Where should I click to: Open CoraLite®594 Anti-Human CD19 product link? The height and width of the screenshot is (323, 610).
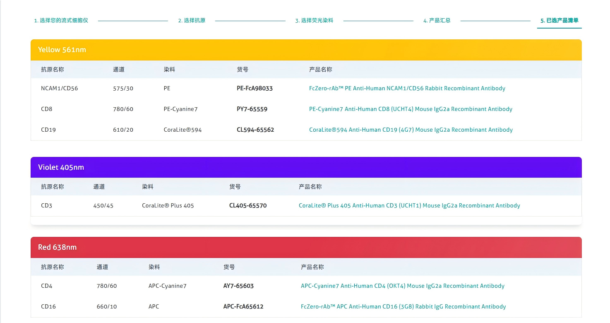pyautogui.click(x=411, y=130)
